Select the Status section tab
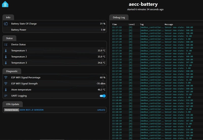 point(9,38)
